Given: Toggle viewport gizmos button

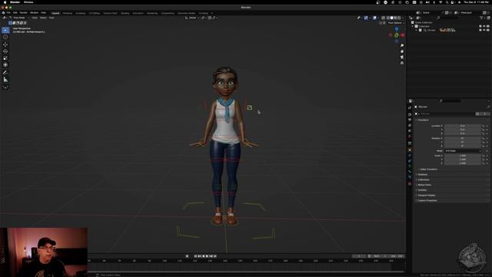Looking at the screenshot, I should point(366,18).
